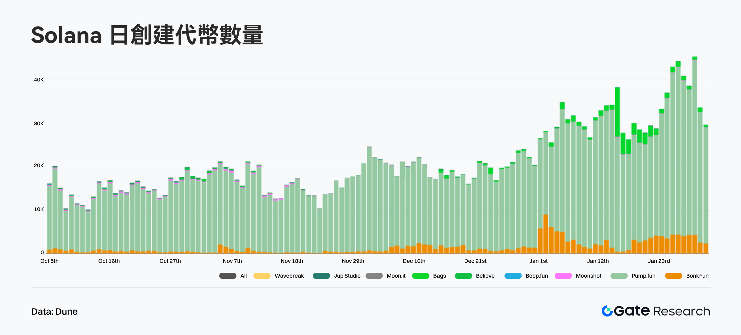The image size is (741, 335).
Task: Click the 40K y-axis label
Action: pyautogui.click(x=39, y=80)
